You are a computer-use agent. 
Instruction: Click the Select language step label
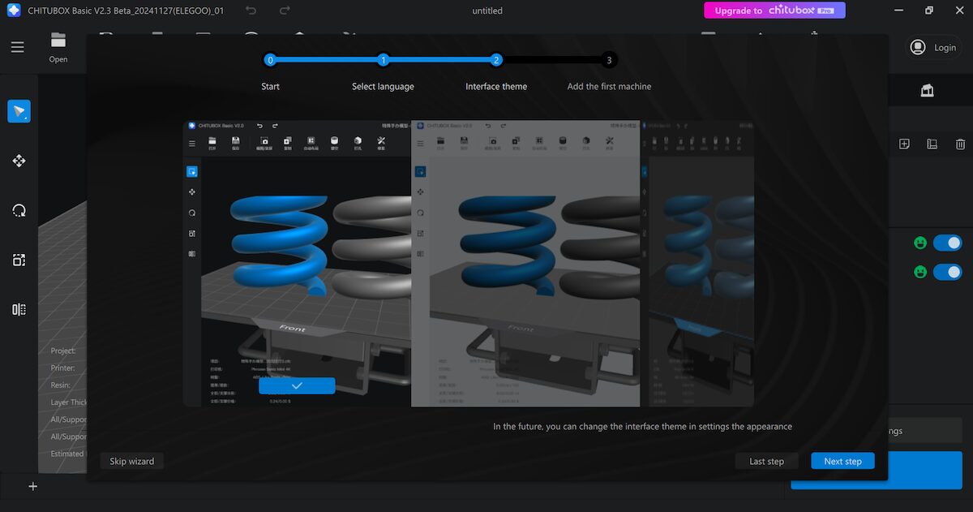[x=383, y=87]
